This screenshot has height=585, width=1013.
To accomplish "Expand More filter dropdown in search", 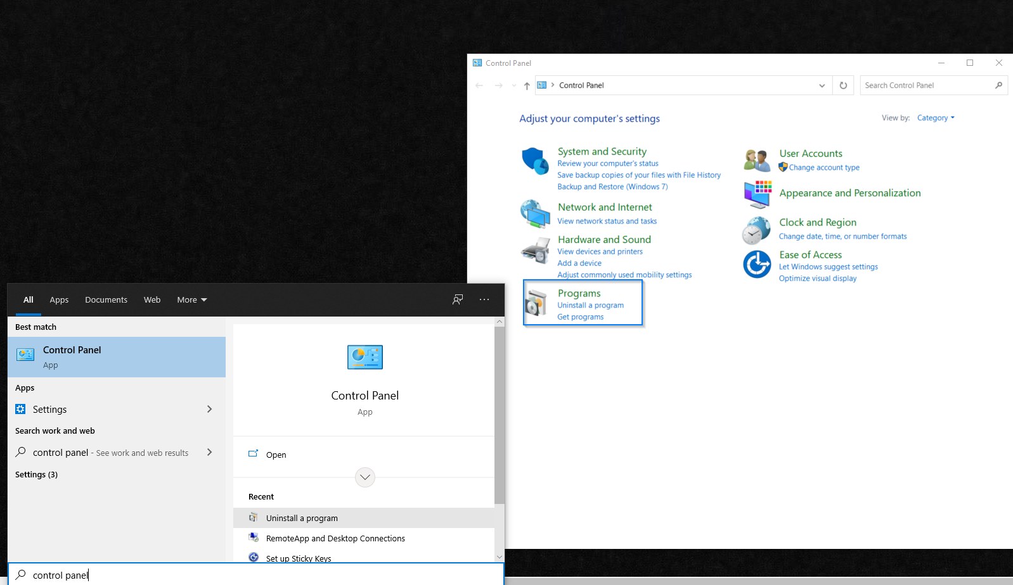I will coord(192,299).
